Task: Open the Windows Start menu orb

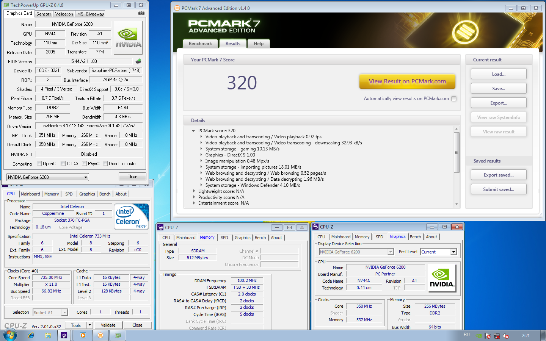Action: tap(10, 335)
